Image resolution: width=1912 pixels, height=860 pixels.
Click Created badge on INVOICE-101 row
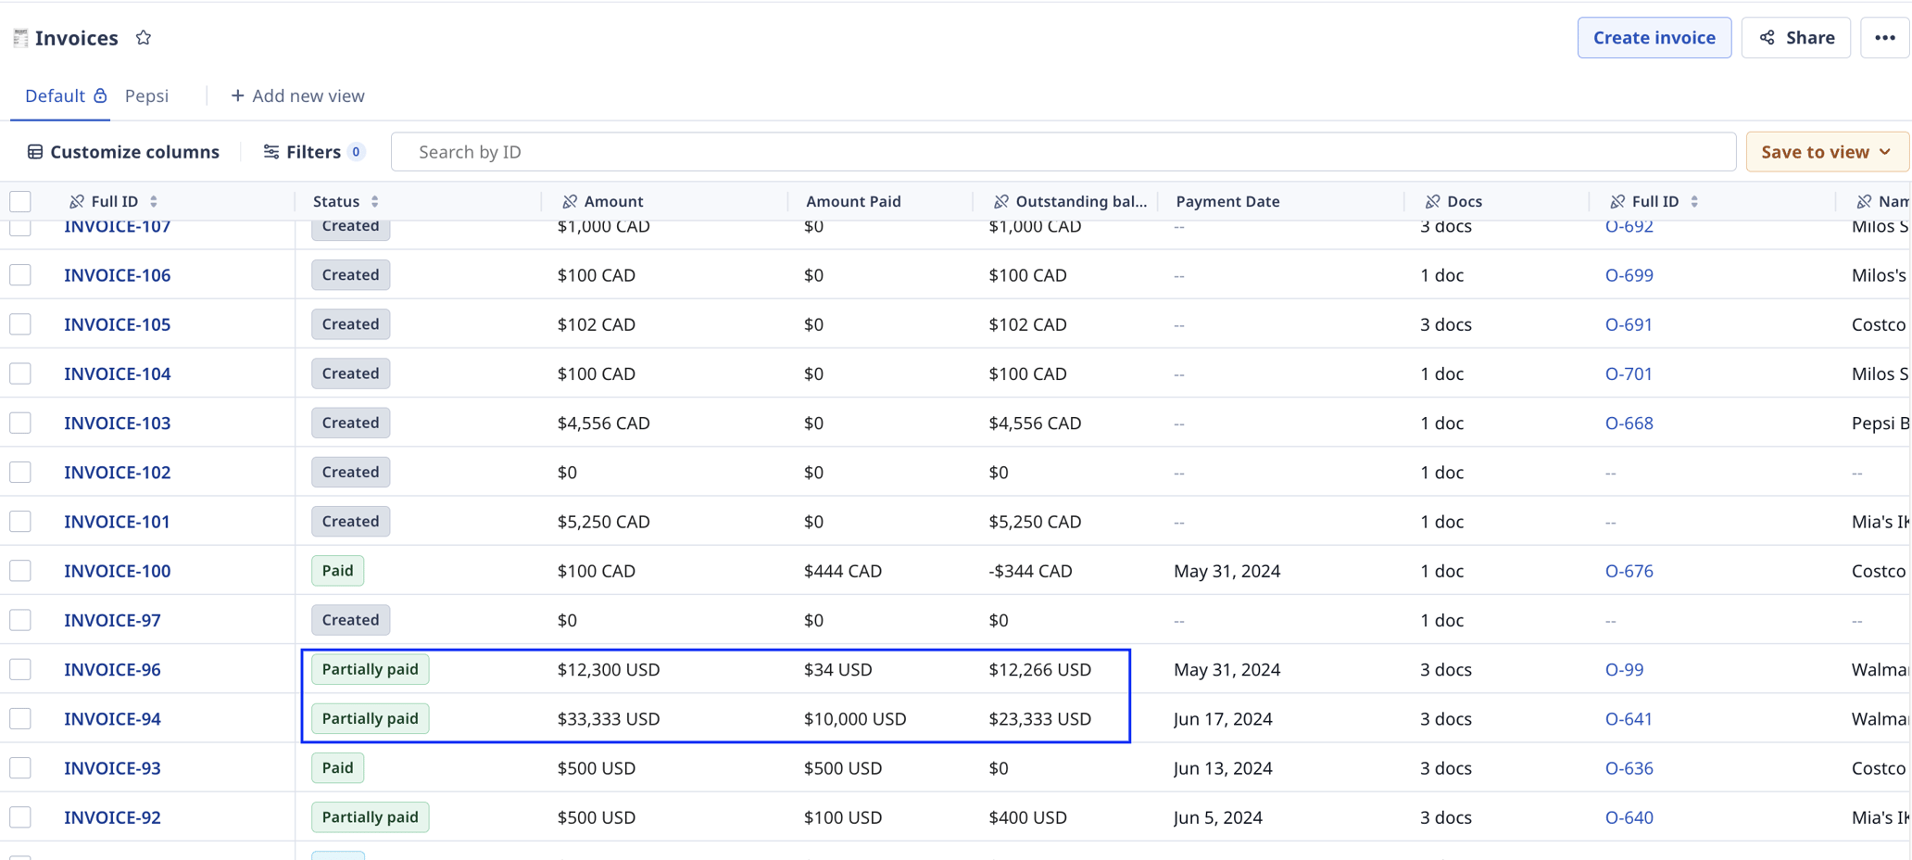[x=350, y=522]
